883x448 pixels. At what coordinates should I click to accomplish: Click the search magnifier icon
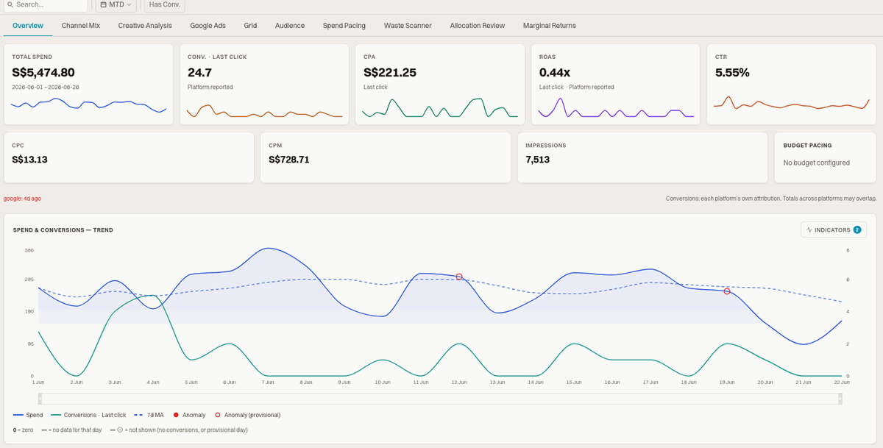(x=10, y=4)
